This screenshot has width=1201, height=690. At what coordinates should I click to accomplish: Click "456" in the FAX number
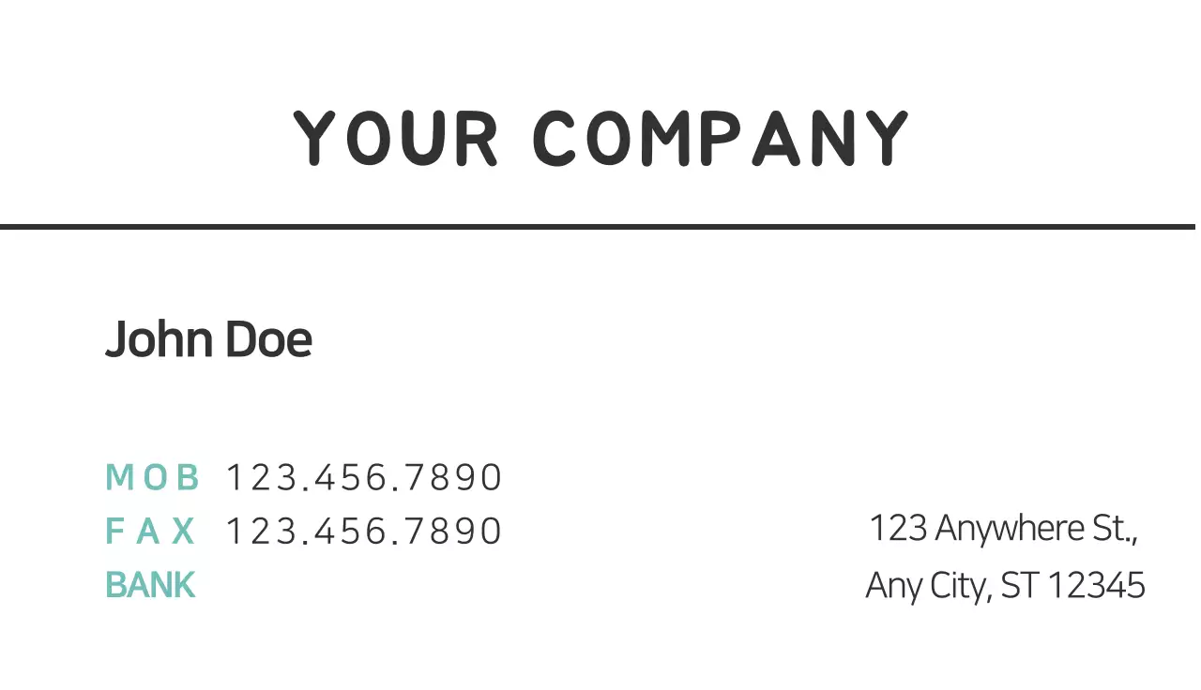[x=351, y=532]
